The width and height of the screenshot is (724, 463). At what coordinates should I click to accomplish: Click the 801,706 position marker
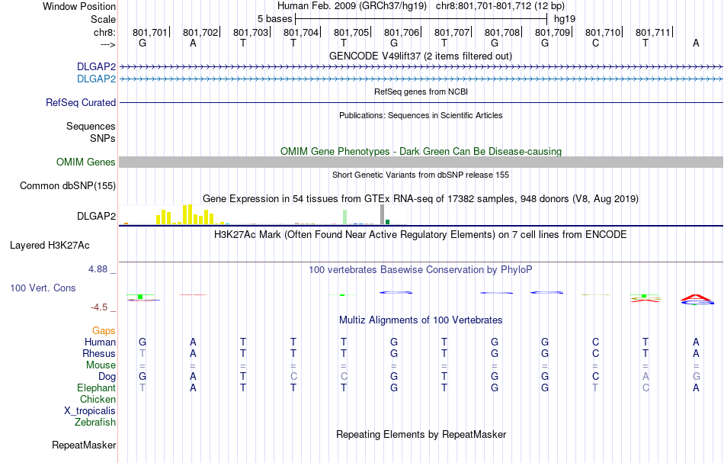click(x=402, y=32)
